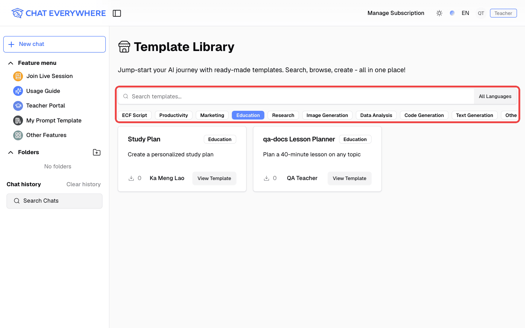Click the Teacher badge
The width and height of the screenshot is (525, 328).
click(503, 13)
